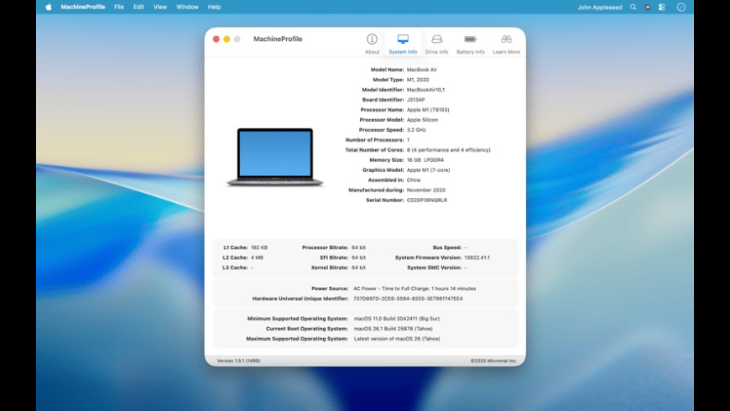The image size is (730, 411).
Task: Click the Model Name MacBook Air value
Action: click(x=422, y=70)
